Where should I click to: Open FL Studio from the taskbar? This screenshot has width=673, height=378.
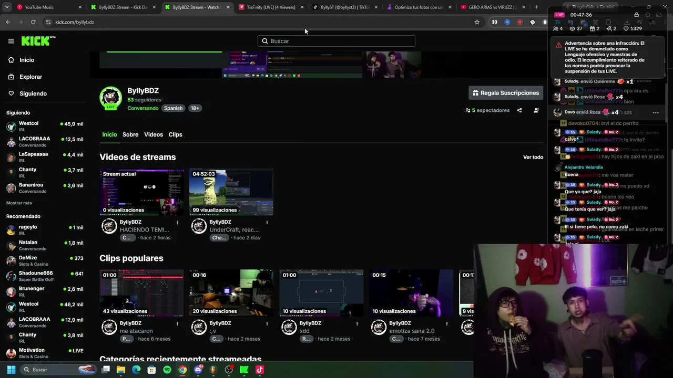[x=213, y=370]
